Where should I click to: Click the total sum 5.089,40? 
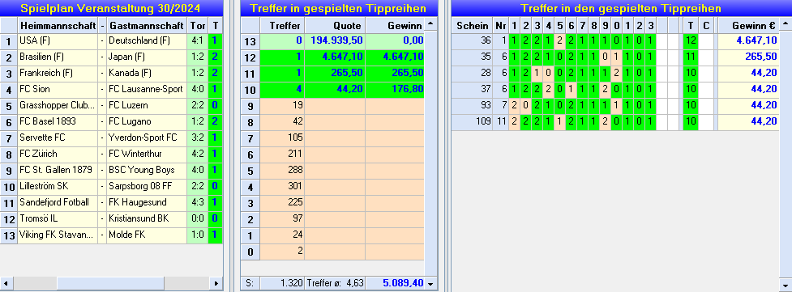395,283
